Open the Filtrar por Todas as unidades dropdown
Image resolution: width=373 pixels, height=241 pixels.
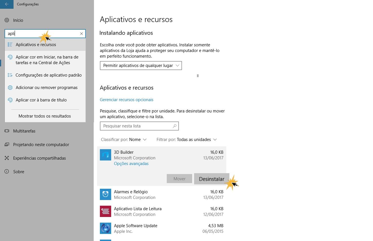187,140
